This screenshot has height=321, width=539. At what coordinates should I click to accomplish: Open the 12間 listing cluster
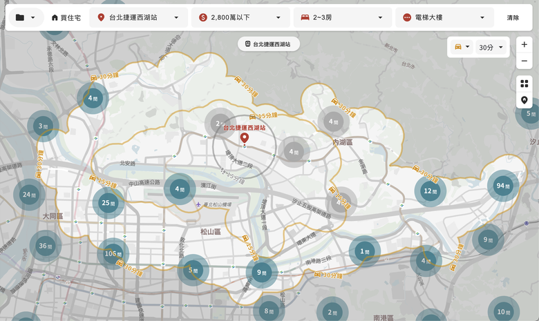(x=430, y=191)
